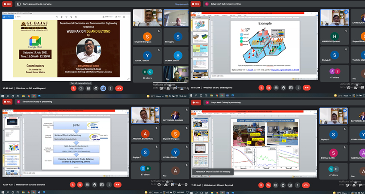Image resolution: width=365 pixels, height=194 pixels.
Task: Raise hand in the 11:18 AM meeting
Action: click(x=283, y=88)
